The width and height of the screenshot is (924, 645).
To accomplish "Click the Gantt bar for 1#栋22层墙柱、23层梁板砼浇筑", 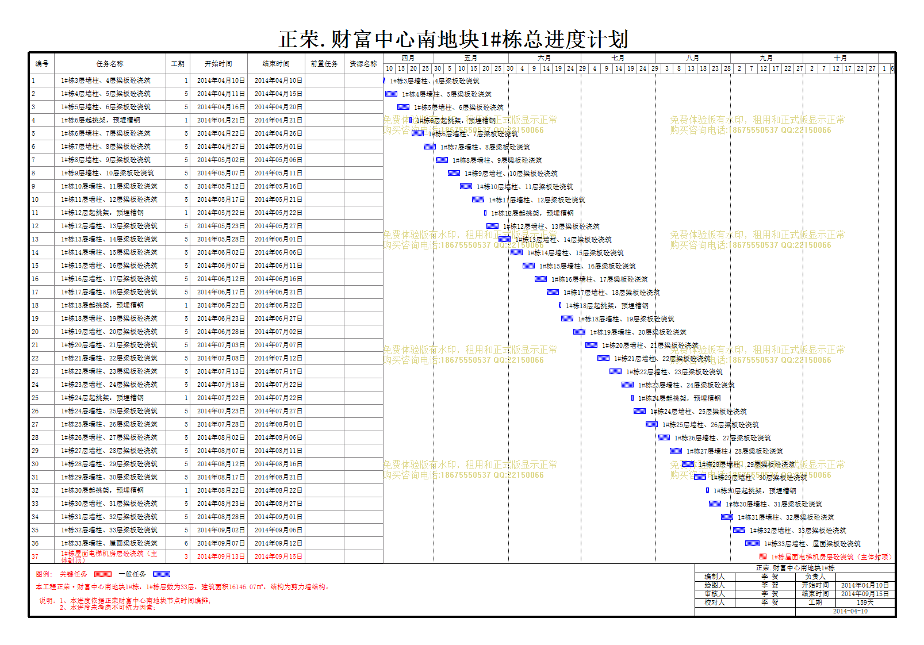I will click(615, 371).
